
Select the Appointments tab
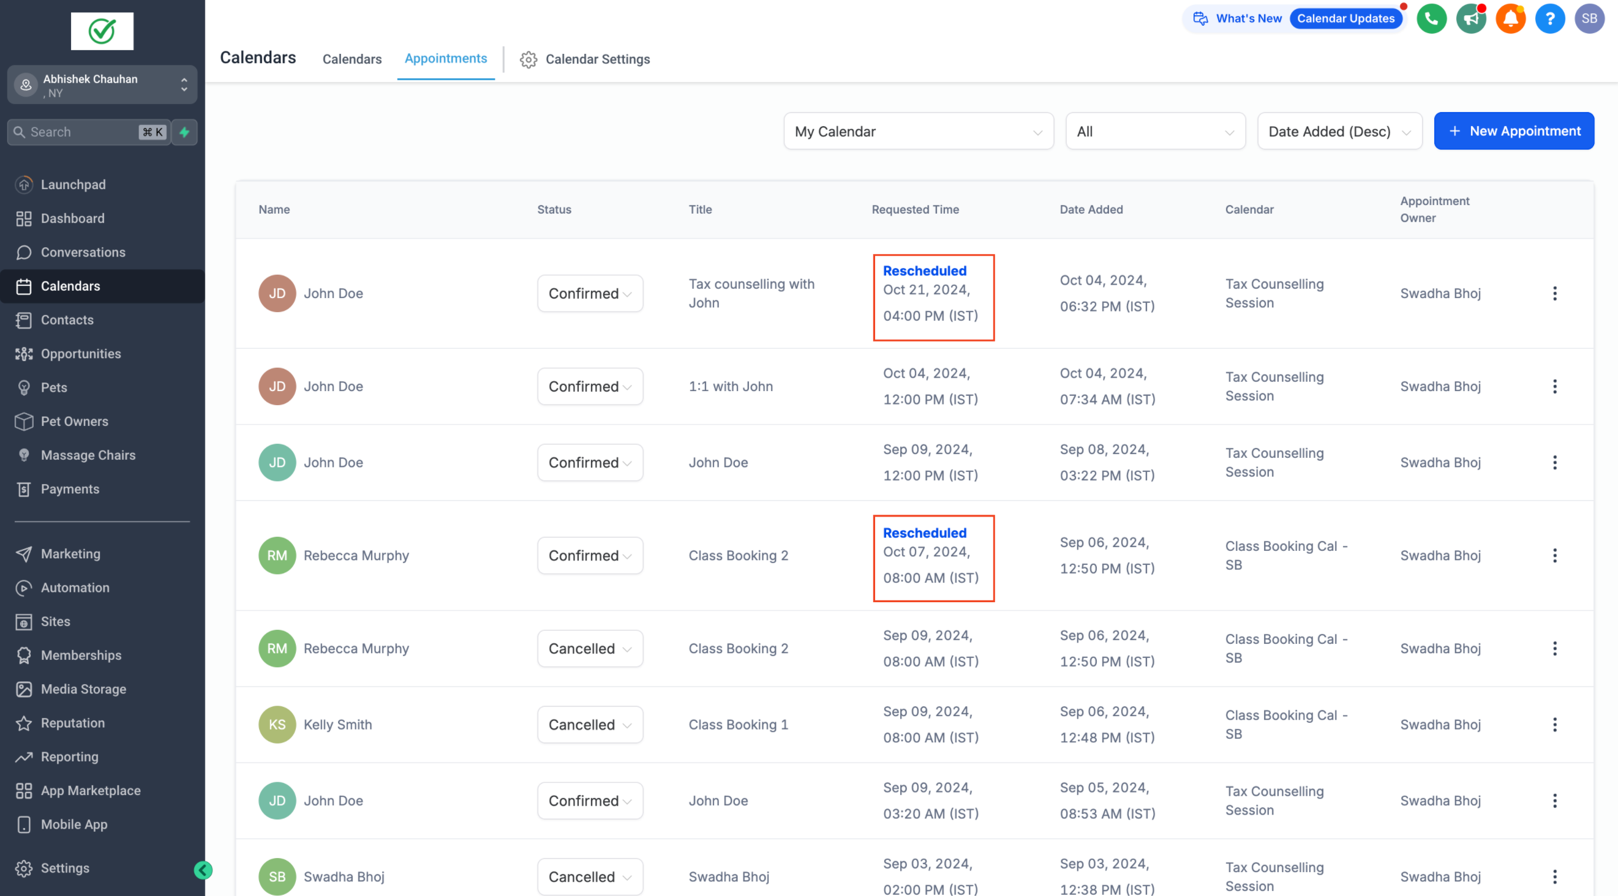[445, 58]
